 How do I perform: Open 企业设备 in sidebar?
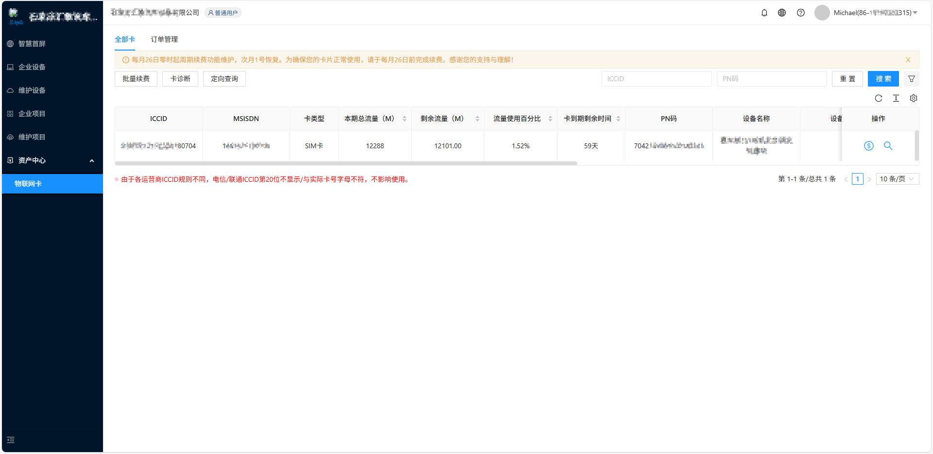coord(52,67)
